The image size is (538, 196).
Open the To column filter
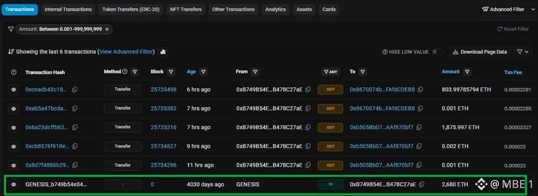point(363,72)
